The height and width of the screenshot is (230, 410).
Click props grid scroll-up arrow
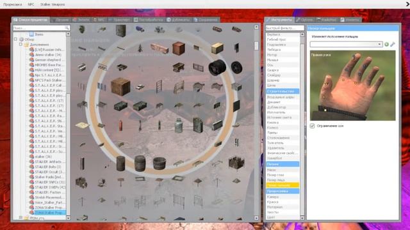pos(256,27)
